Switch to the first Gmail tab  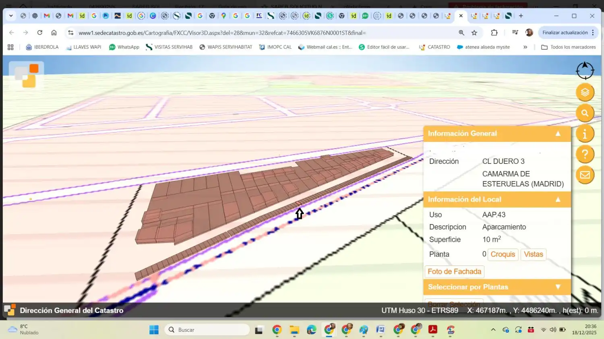coord(47,16)
